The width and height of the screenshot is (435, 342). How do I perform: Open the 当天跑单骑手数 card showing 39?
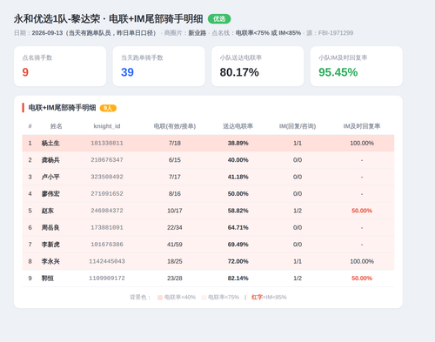(159, 66)
